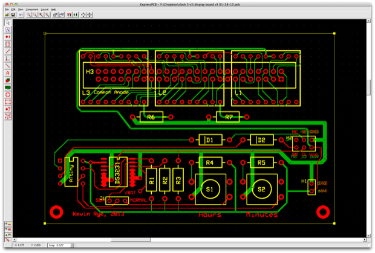Click the horizontal scrollbar right arrow

pyautogui.click(x=365, y=240)
